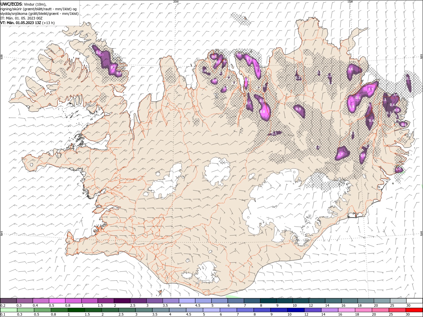423x317 pixels.
Task: Select the pale lavender bottom swatch between 5 and 6
Action: tap(211, 310)
